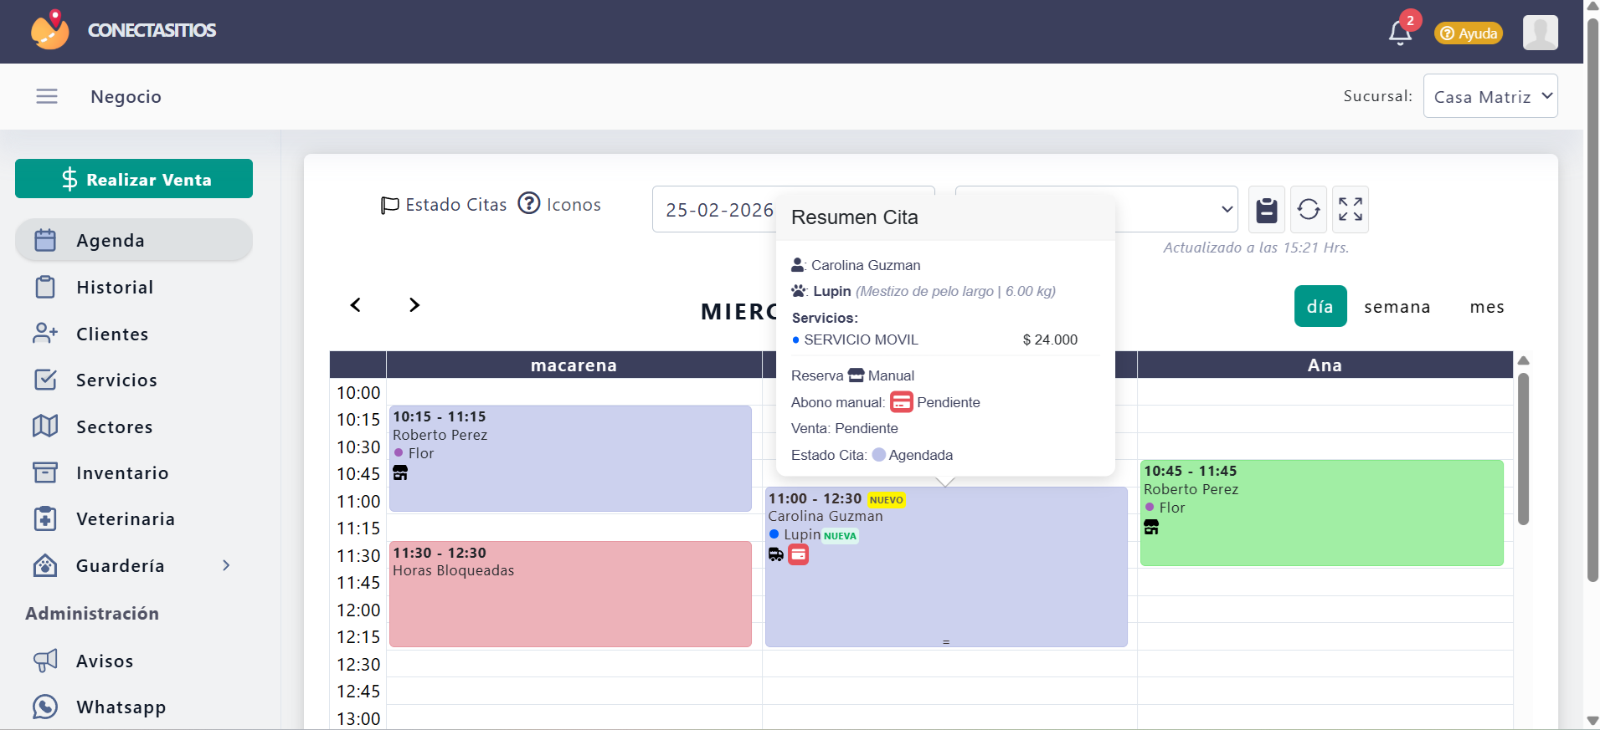Click the Ayuda help button
This screenshot has height=730, width=1600.
pos(1469,33)
